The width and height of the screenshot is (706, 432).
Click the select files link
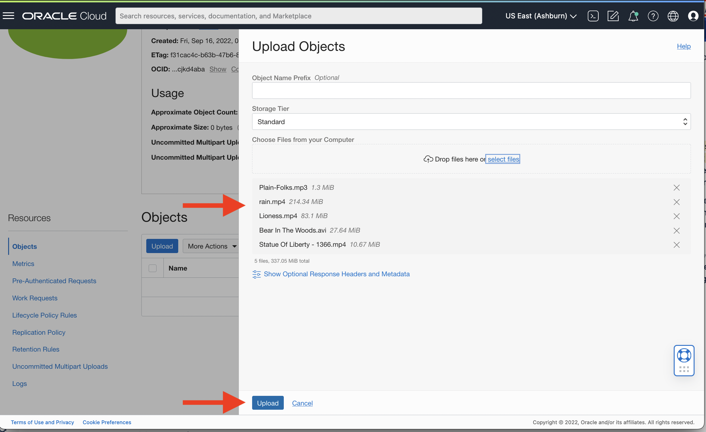pyautogui.click(x=503, y=159)
